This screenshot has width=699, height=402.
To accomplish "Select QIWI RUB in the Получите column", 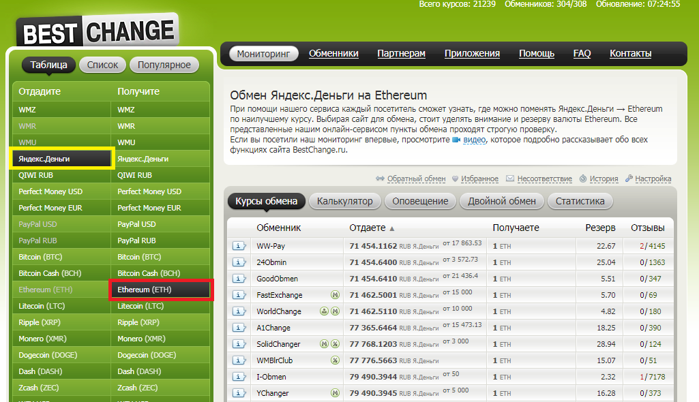I will (x=160, y=175).
